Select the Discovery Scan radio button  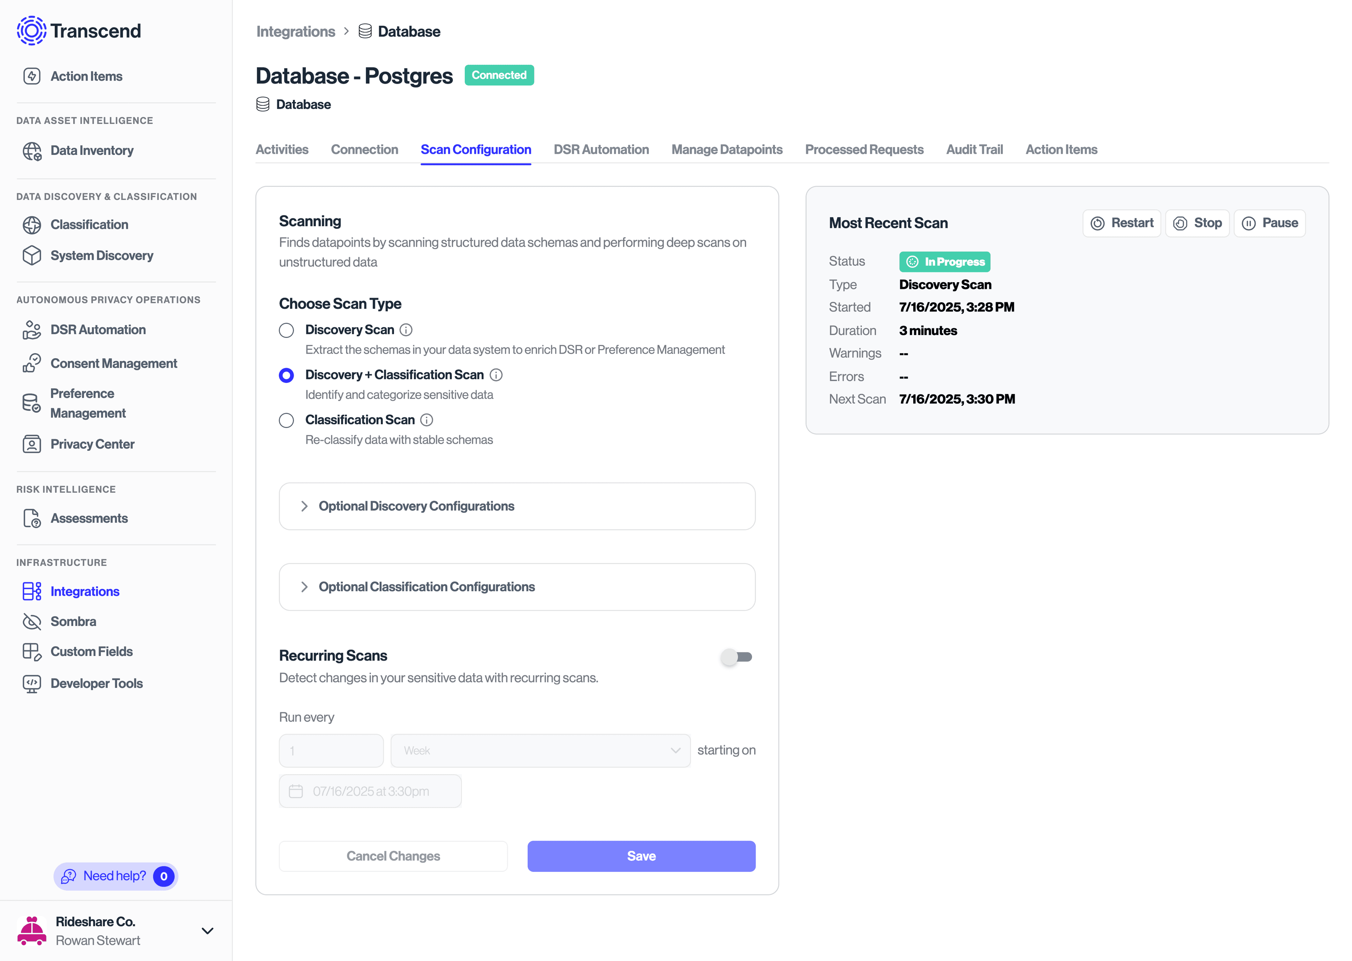(x=287, y=330)
